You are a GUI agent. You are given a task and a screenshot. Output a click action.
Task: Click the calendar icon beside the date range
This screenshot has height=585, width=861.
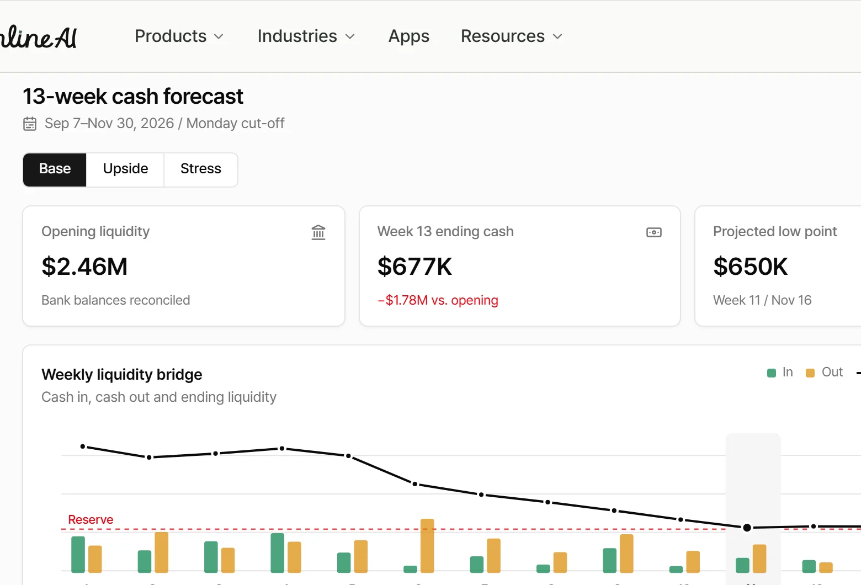(x=30, y=124)
